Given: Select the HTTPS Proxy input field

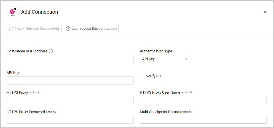Looking at the screenshot, I should click(70, 100).
